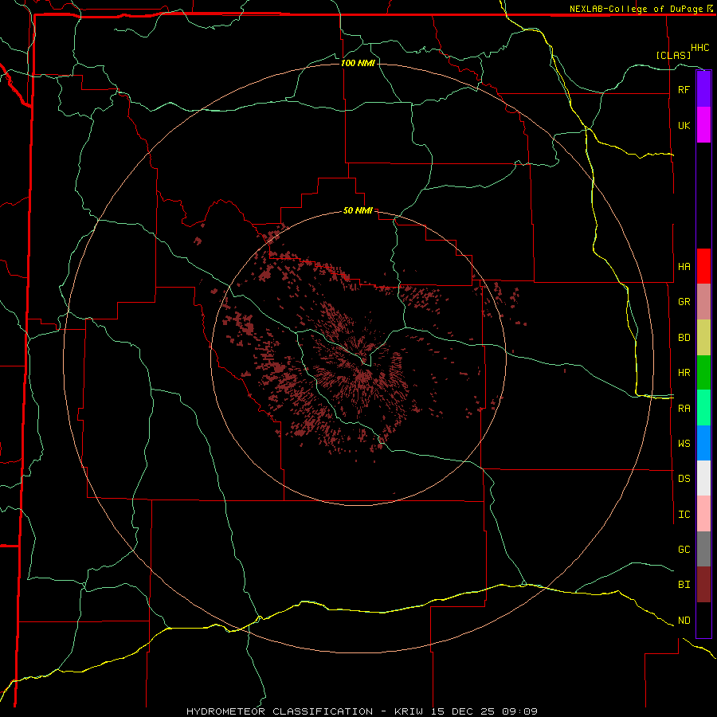Click the HR green legend swatch

pos(703,373)
